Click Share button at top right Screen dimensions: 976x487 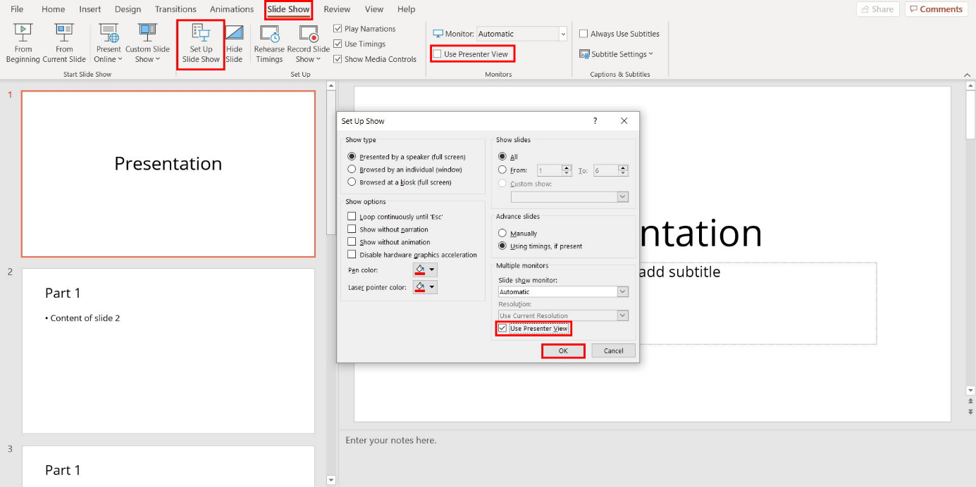coord(877,9)
